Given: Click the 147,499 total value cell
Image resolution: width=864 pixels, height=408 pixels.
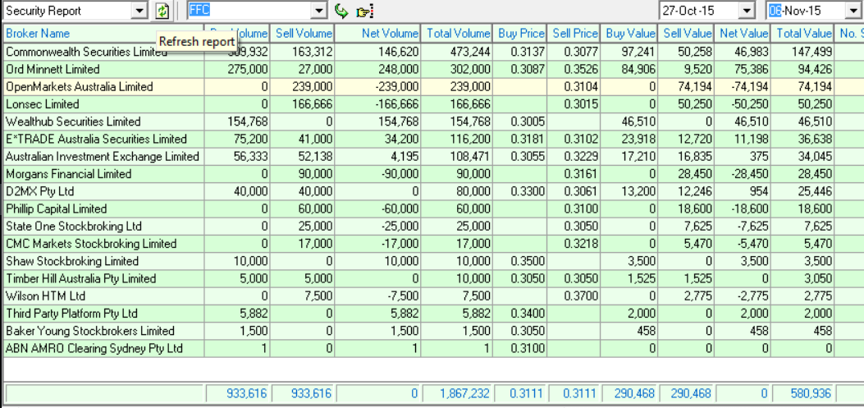Looking at the screenshot, I should click(802, 52).
